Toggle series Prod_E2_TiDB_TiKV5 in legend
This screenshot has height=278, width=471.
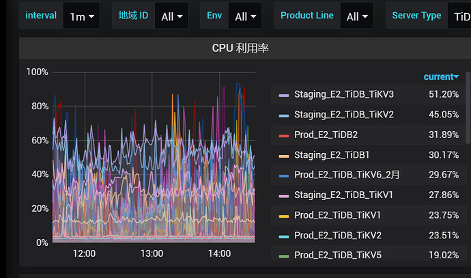(x=338, y=255)
